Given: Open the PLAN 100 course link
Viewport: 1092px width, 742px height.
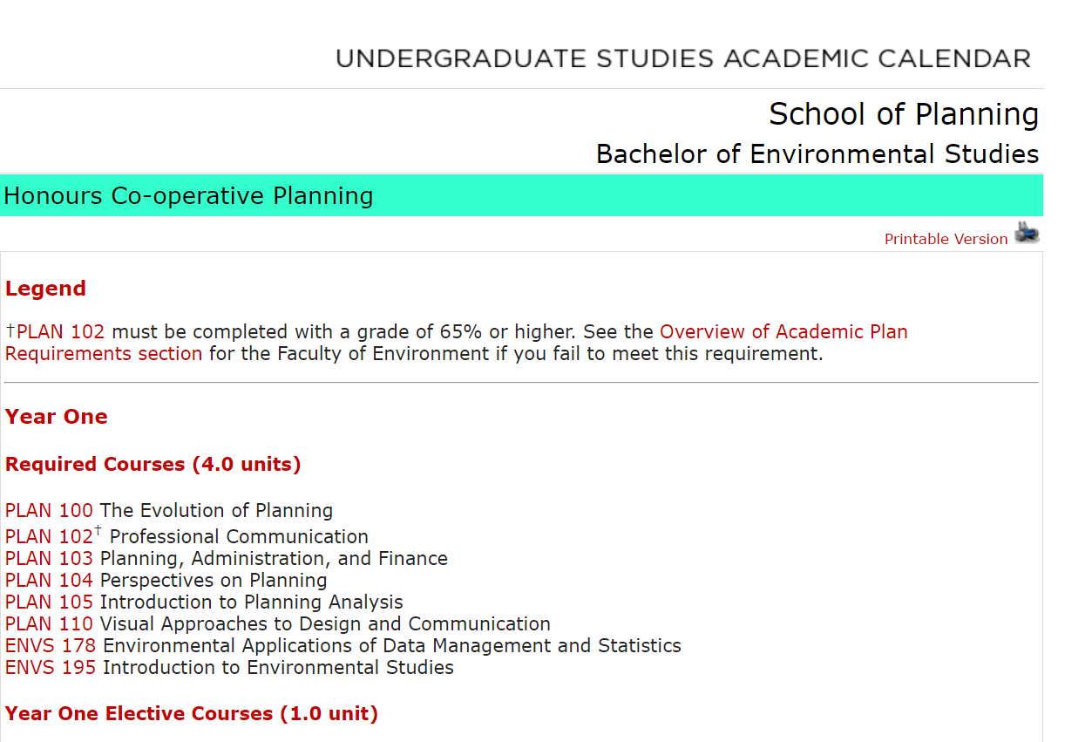Looking at the screenshot, I should pyautogui.click(x=49, y=511).
